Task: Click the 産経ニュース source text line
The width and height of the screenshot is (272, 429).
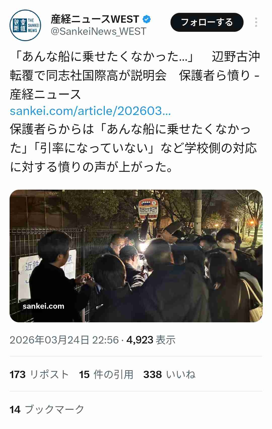Action: coord(45,95)
